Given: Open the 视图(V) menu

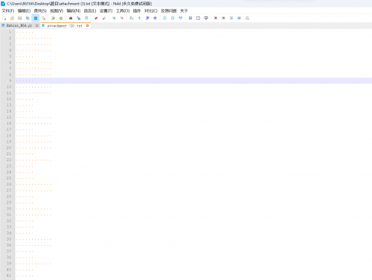Looking at the screenshot, I should tap(57, 11).
